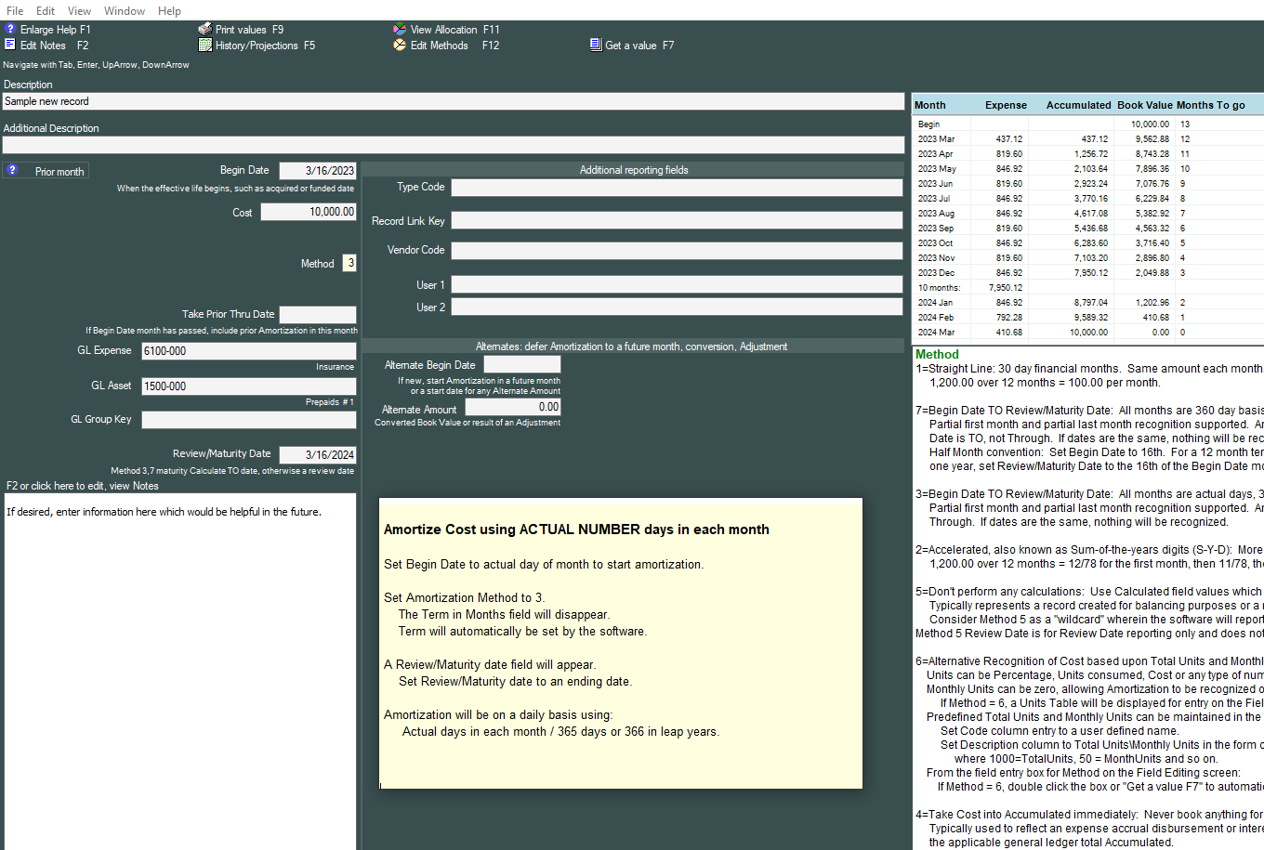Click Edit Notes F2 label
Image resolution: width=1264 pixels, height=850 pixels.
point(54,46)
